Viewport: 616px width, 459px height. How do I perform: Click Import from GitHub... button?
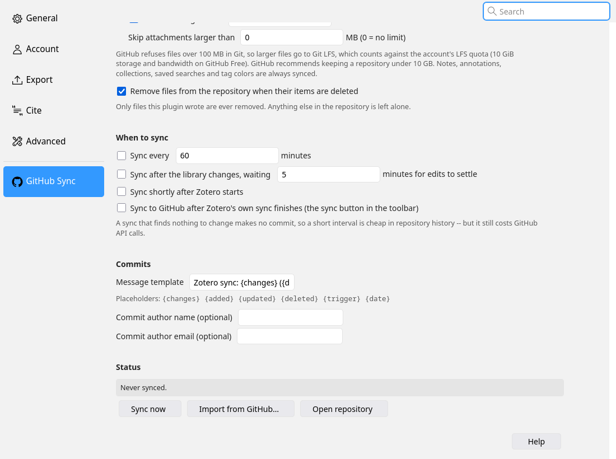coord(241,409)
